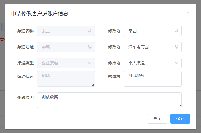Click the user icon in the 李四 field

176,31
